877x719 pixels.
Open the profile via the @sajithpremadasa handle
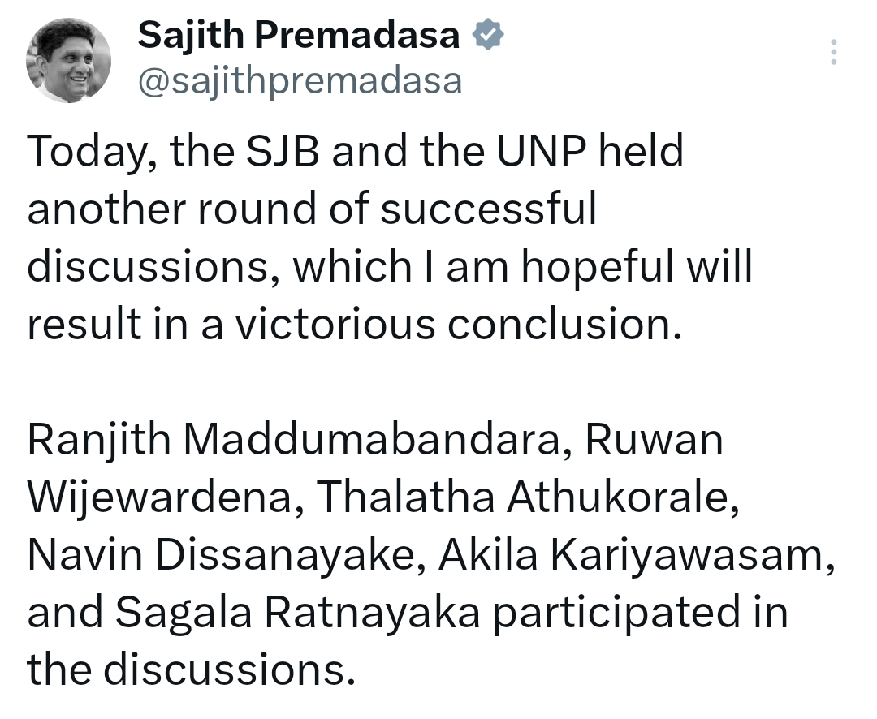click(x=300, y=80)
